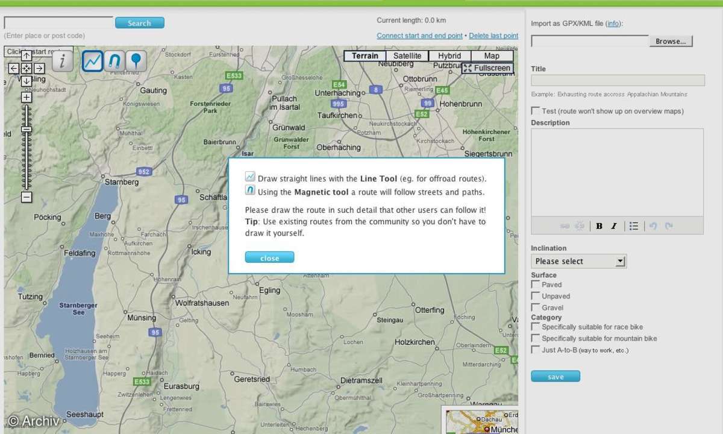Image resolution: width=723 pixels, height=434 pixels.
Task: Click the center map reset icon
Action: 27,69
